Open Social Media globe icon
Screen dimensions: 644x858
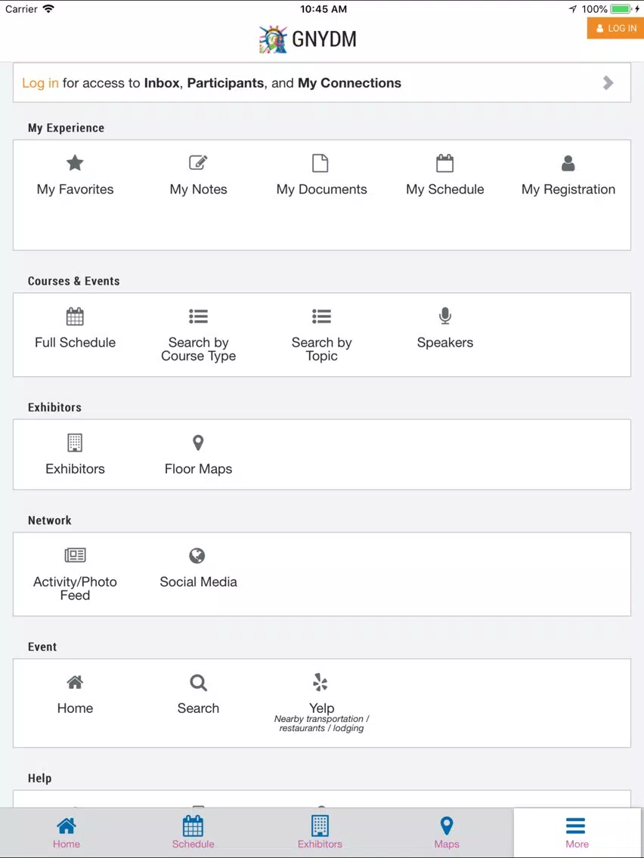point(197,556)
